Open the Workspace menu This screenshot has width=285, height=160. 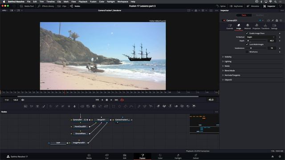pyautogui.click(x=123, y=2)
